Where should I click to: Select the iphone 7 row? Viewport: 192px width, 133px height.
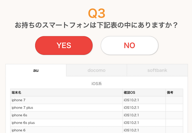[x=19, y=100]
